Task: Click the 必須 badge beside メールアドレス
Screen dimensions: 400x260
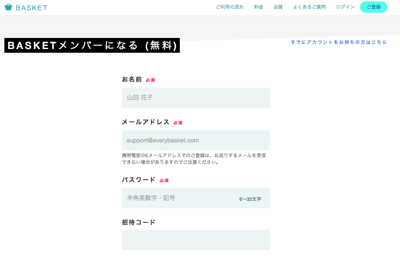Action: [x=178, y=123]
